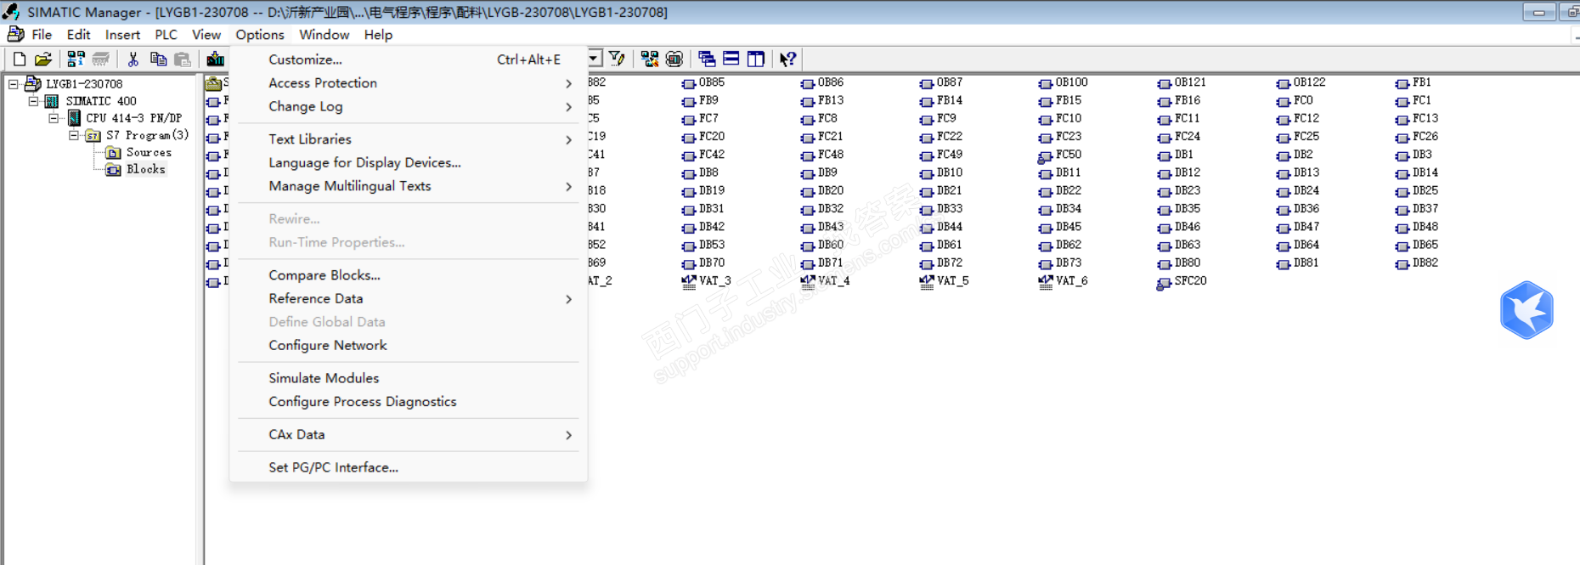Open the Edit menu
This screenshot has height=565, width=1580.
tap(78, 35)
